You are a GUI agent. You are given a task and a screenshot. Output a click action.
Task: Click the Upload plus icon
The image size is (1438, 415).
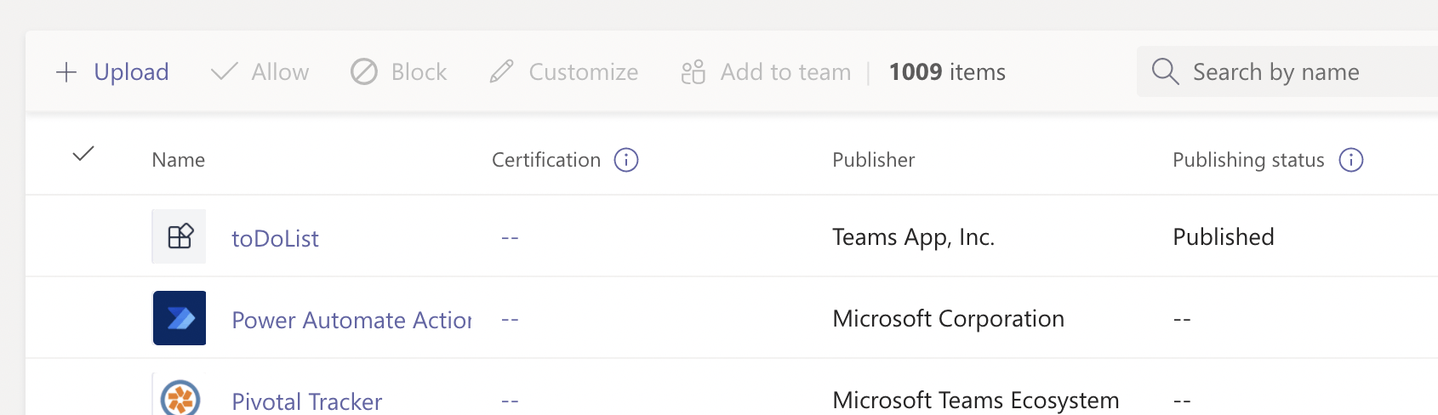coord(66,72)
